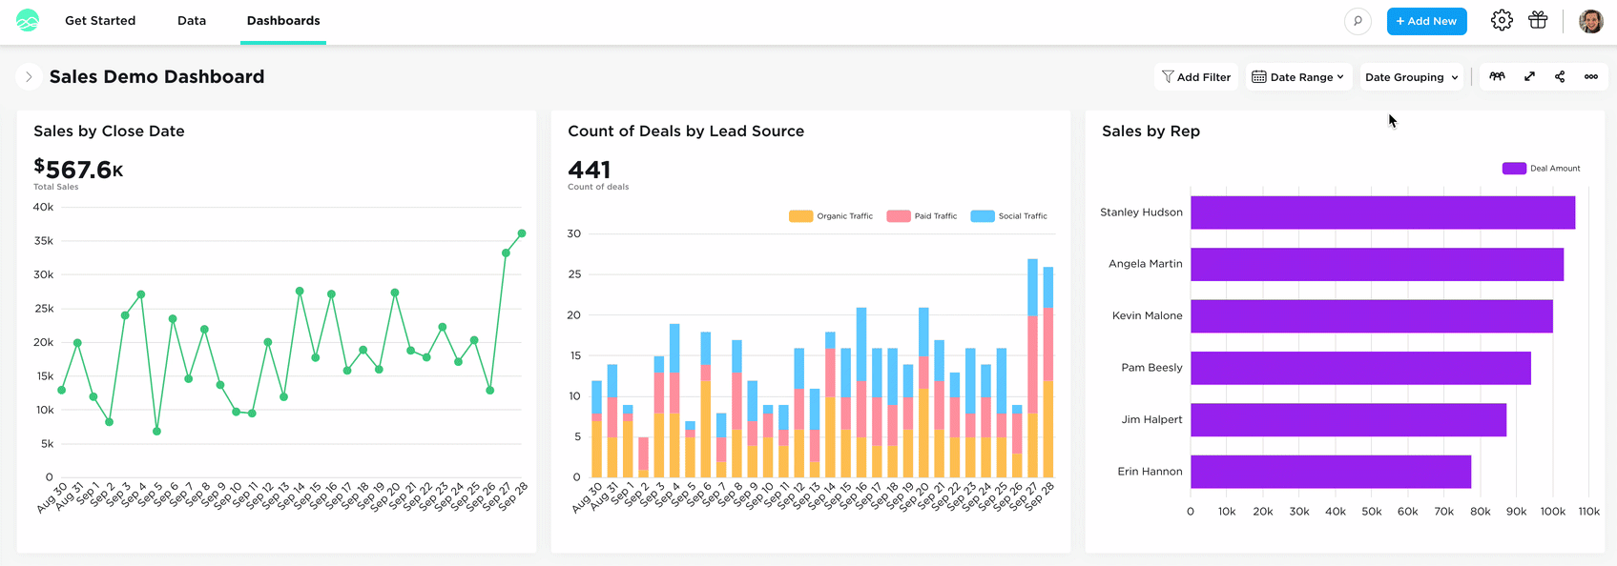This screenshot has height=566, width=1617.
Task: Enter fullscreen with the expand arrows icon
Action: tap(1529, 76)
